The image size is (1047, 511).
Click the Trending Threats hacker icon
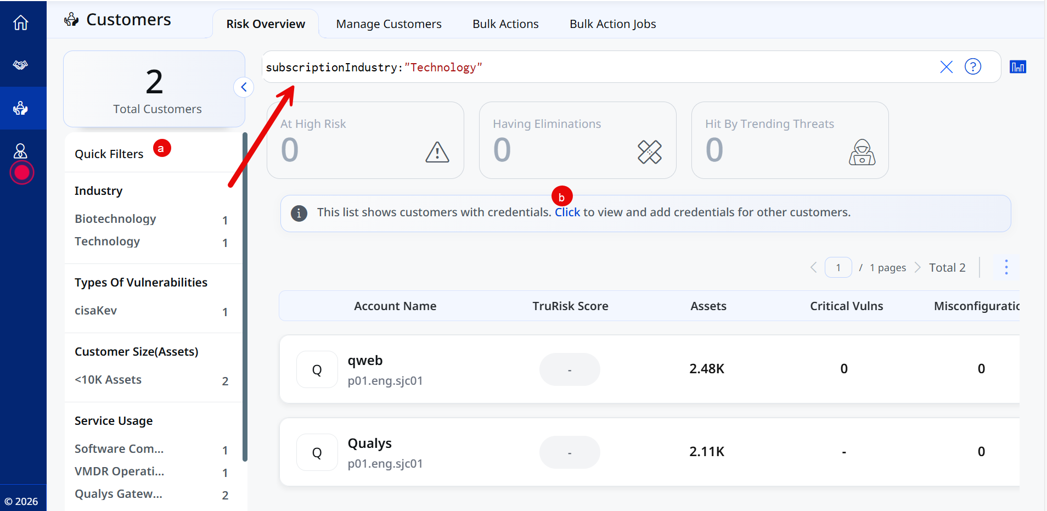(862, 152)
